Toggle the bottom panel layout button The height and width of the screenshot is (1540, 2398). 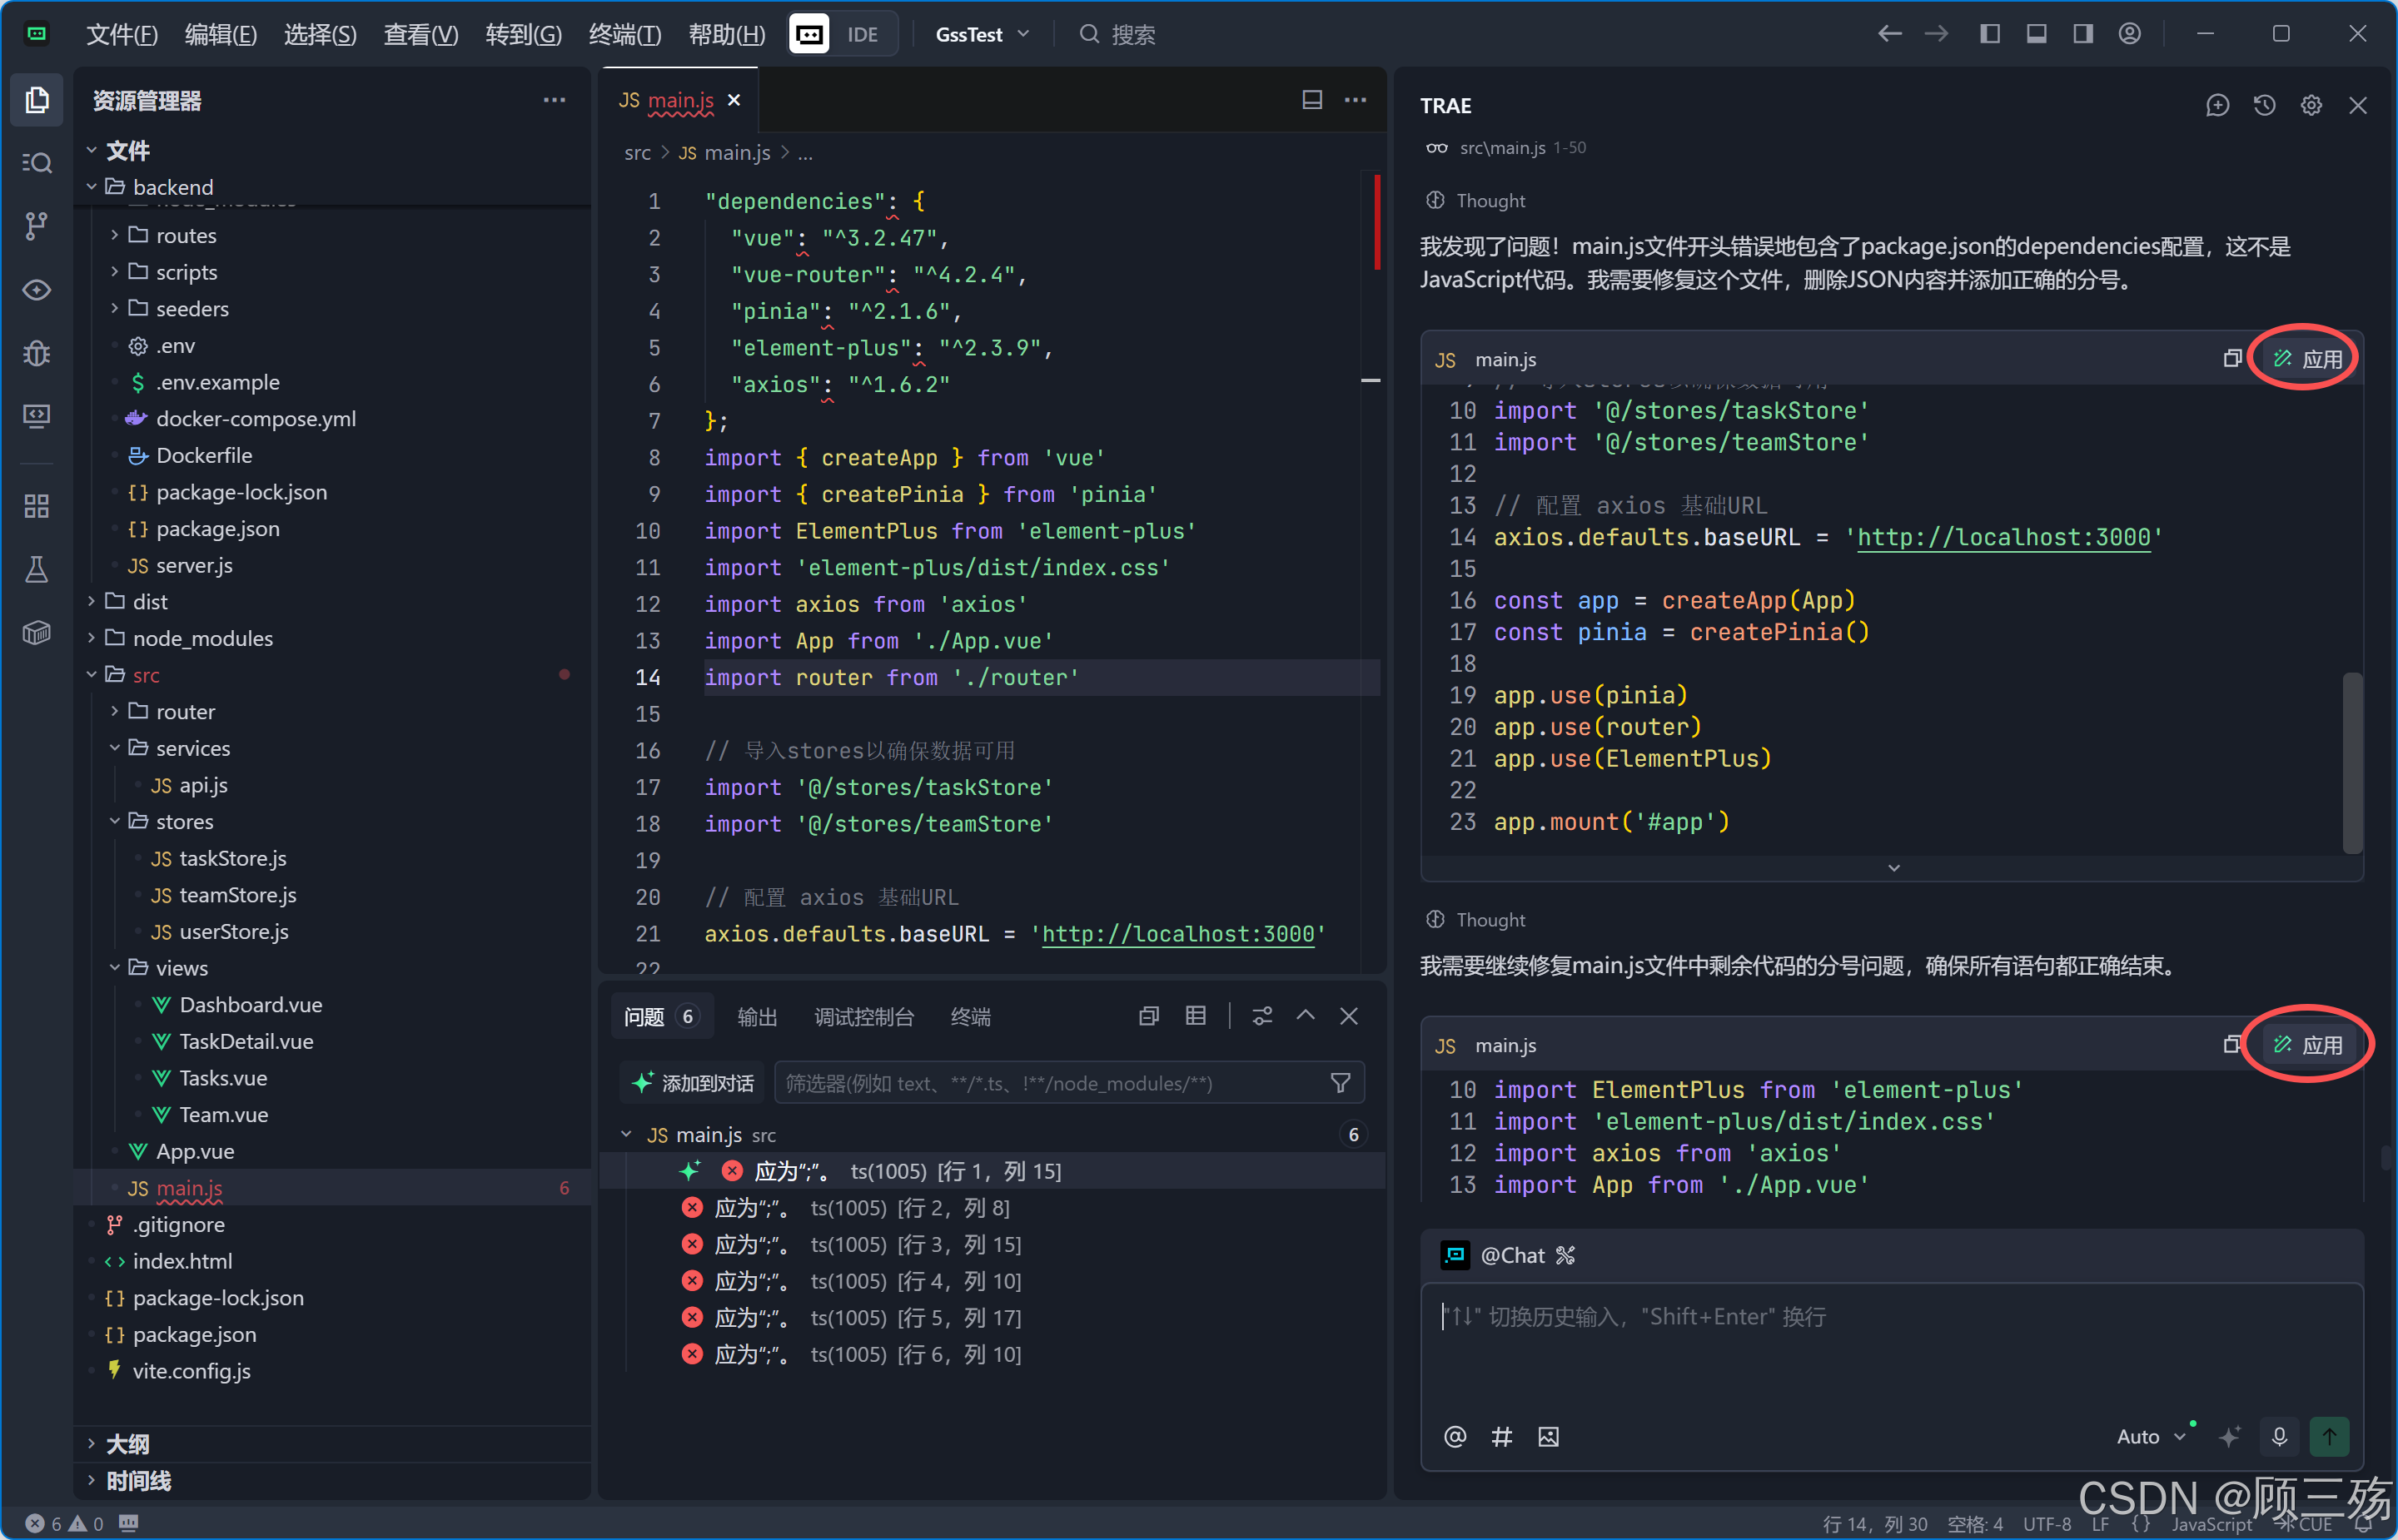(2036, 34)
